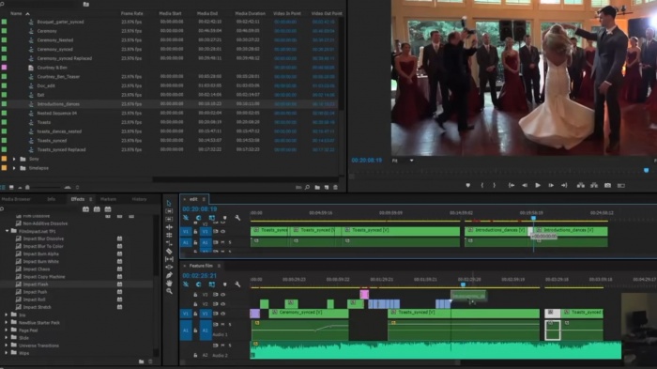Screen dimensions: 657x369
Task: Toggle linked selection in Feature film sequence
Action: 212,284
